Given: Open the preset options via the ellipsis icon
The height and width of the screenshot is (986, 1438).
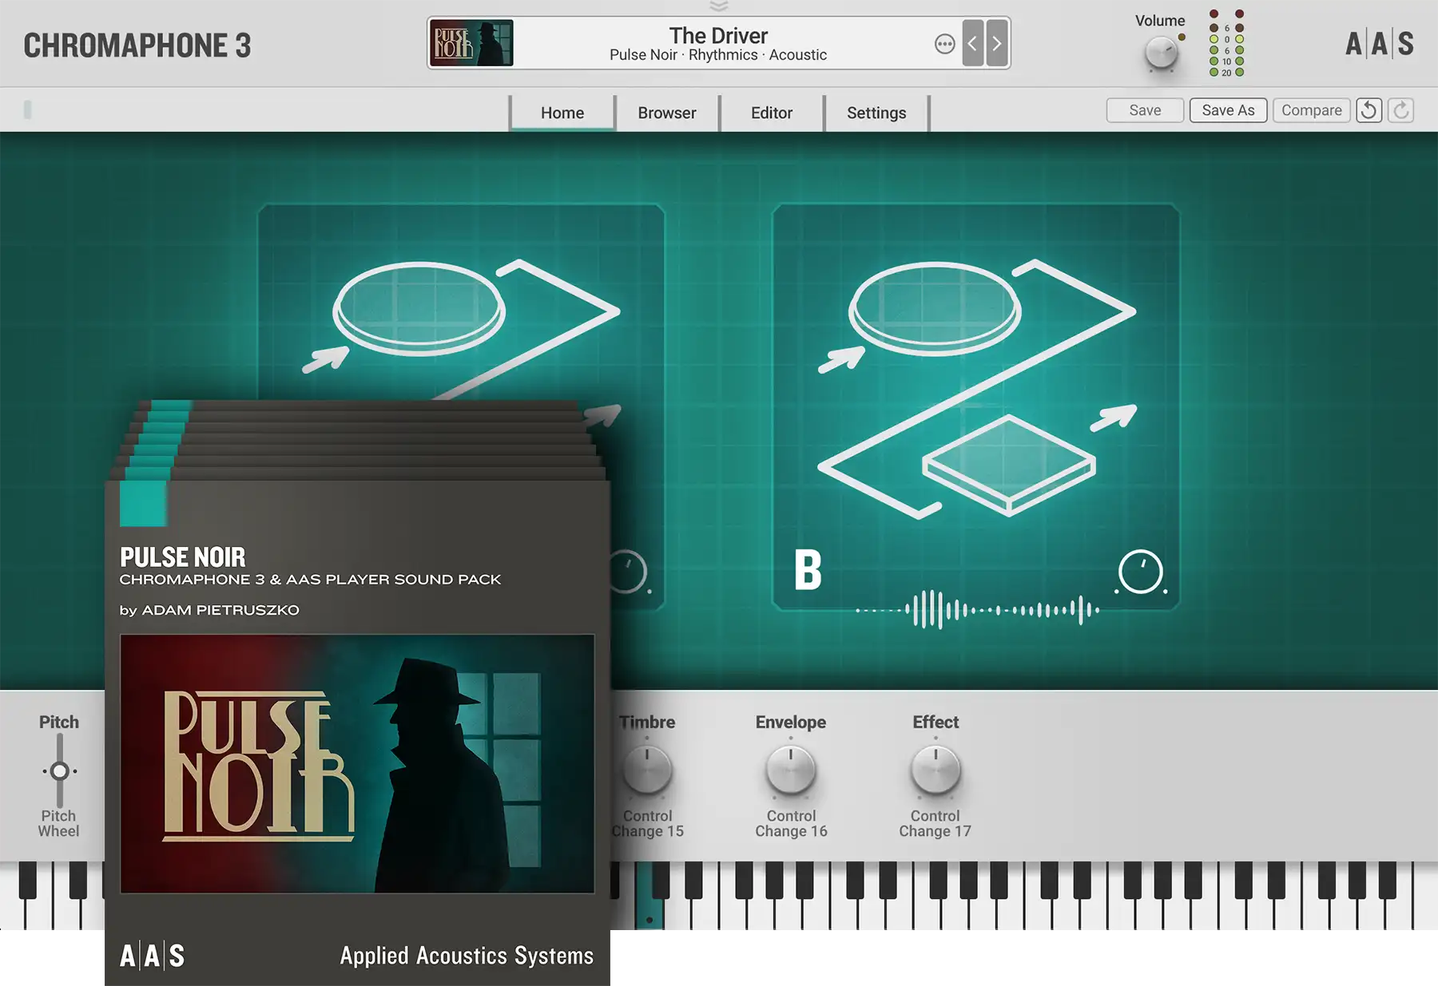Looking at the screenshot, I should click(x=944, y=45).
